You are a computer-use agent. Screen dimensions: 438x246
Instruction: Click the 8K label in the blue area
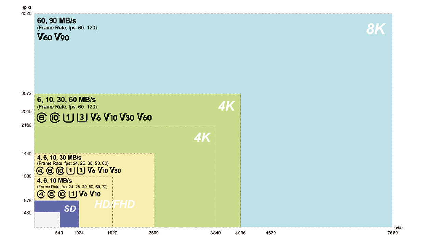(376, 30)
